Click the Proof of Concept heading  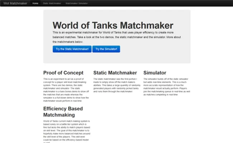coord(63,73)
